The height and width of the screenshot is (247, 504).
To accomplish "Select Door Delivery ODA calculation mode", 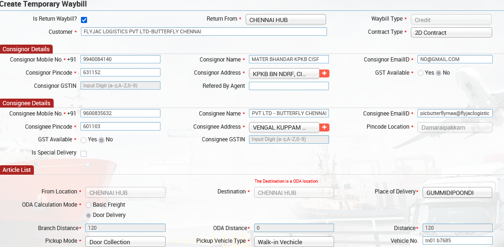I will point(88,215).
